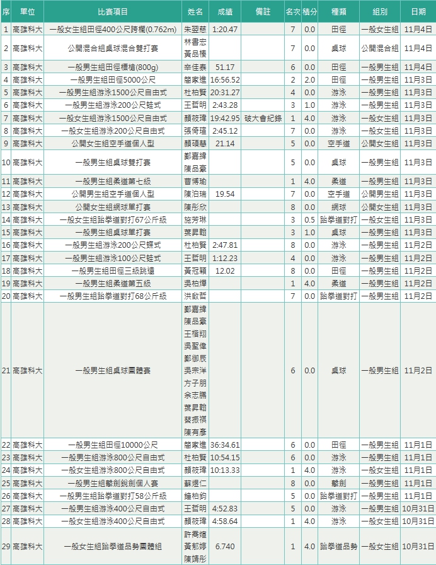This screenshot has width=436, height=565.
Task: Click score value 1:20.47
Action: 225,30
